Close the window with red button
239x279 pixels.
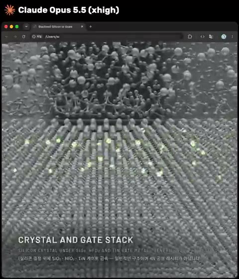click(x=6, y=27)
